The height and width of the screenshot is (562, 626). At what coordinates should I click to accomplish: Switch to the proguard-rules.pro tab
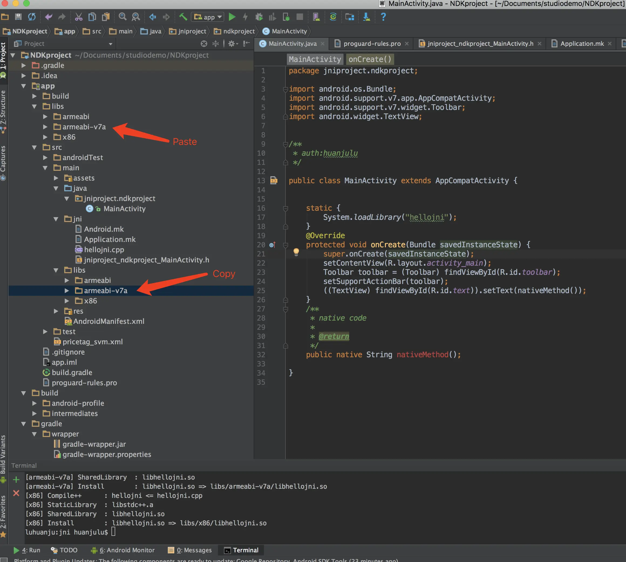(372, 44)
